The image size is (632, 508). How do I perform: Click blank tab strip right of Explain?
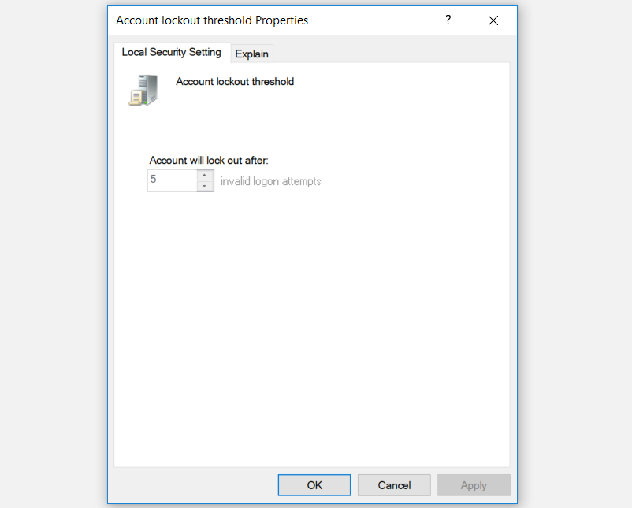point(394,53)
